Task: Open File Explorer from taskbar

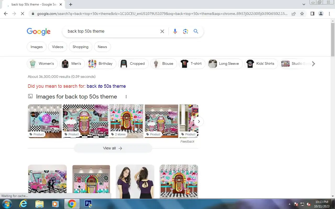Action: coord(40,204)
